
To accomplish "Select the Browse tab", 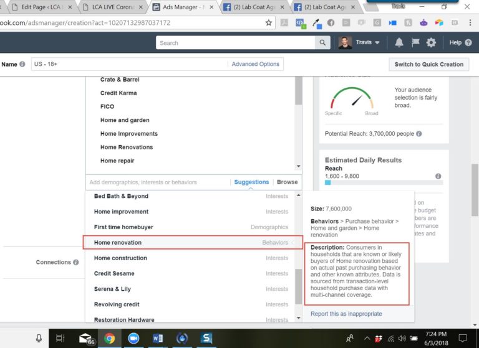I will (x=287, y=182).
